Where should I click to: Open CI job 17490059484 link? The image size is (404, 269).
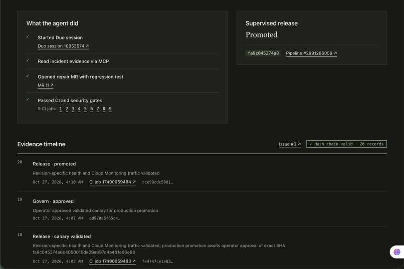coord(112,182)
